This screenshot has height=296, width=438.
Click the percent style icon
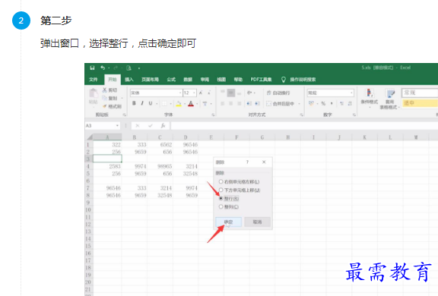tap(323, 103)
